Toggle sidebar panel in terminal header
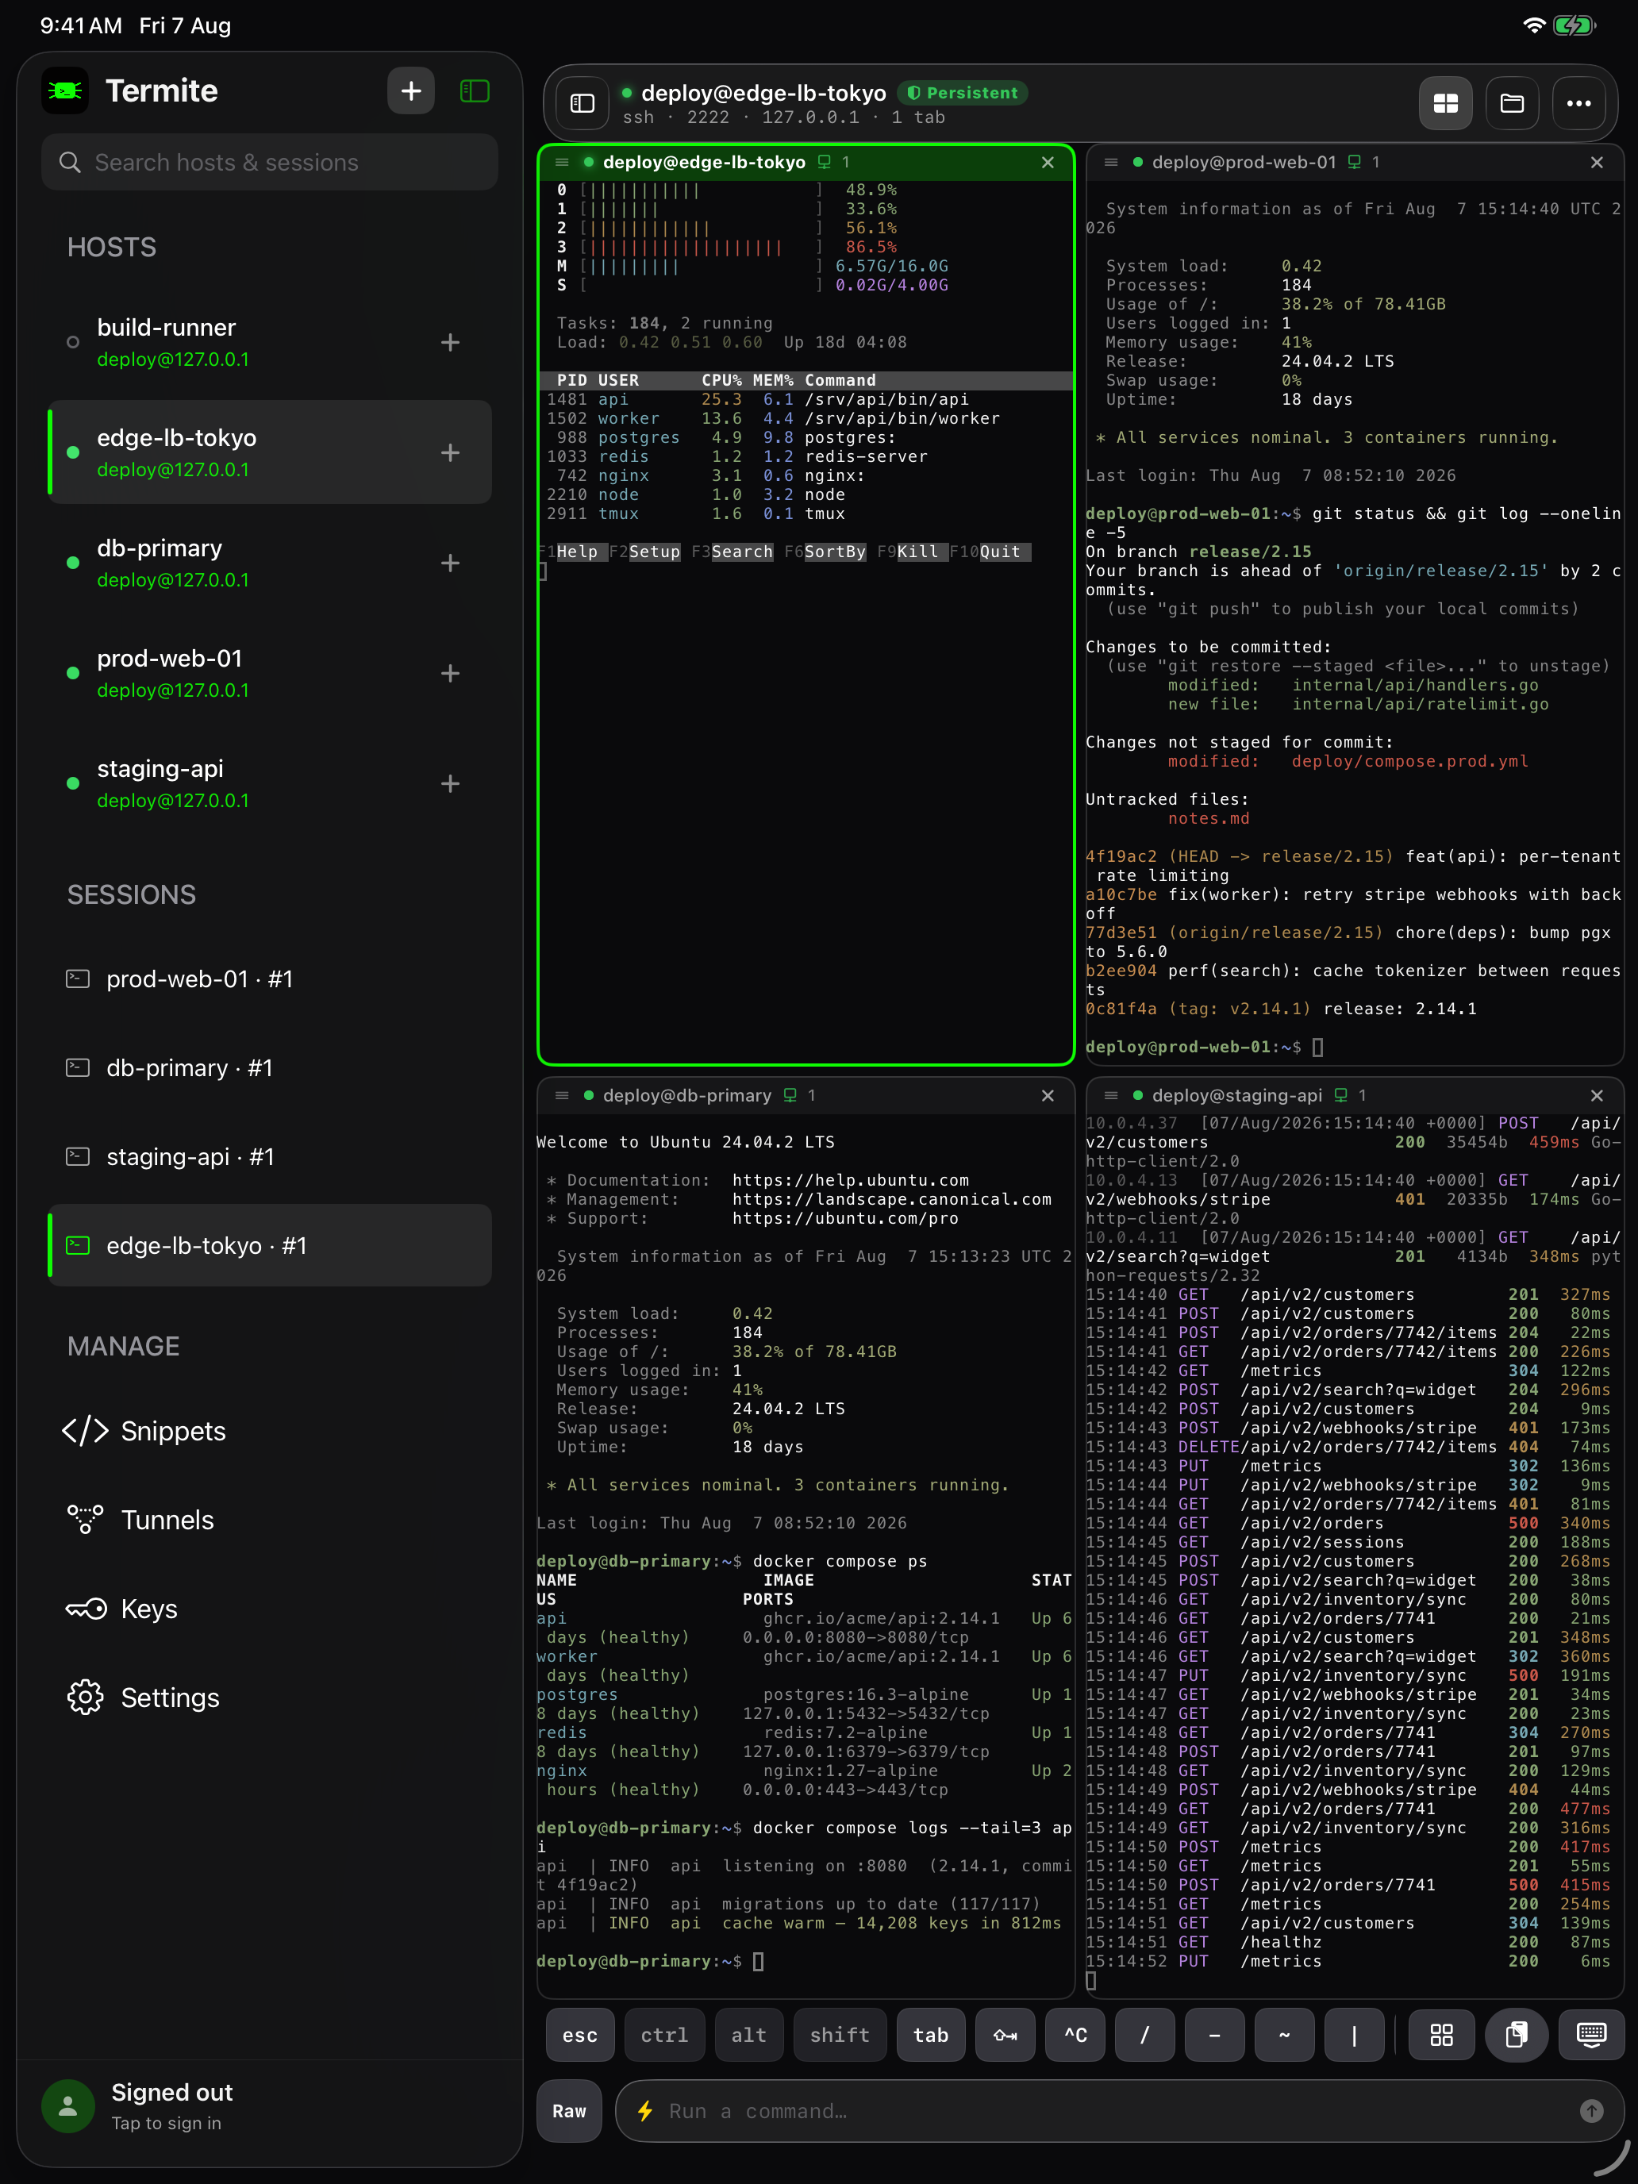The width and height of the screenshot is (1638, 2184). [x=583, y=102]
